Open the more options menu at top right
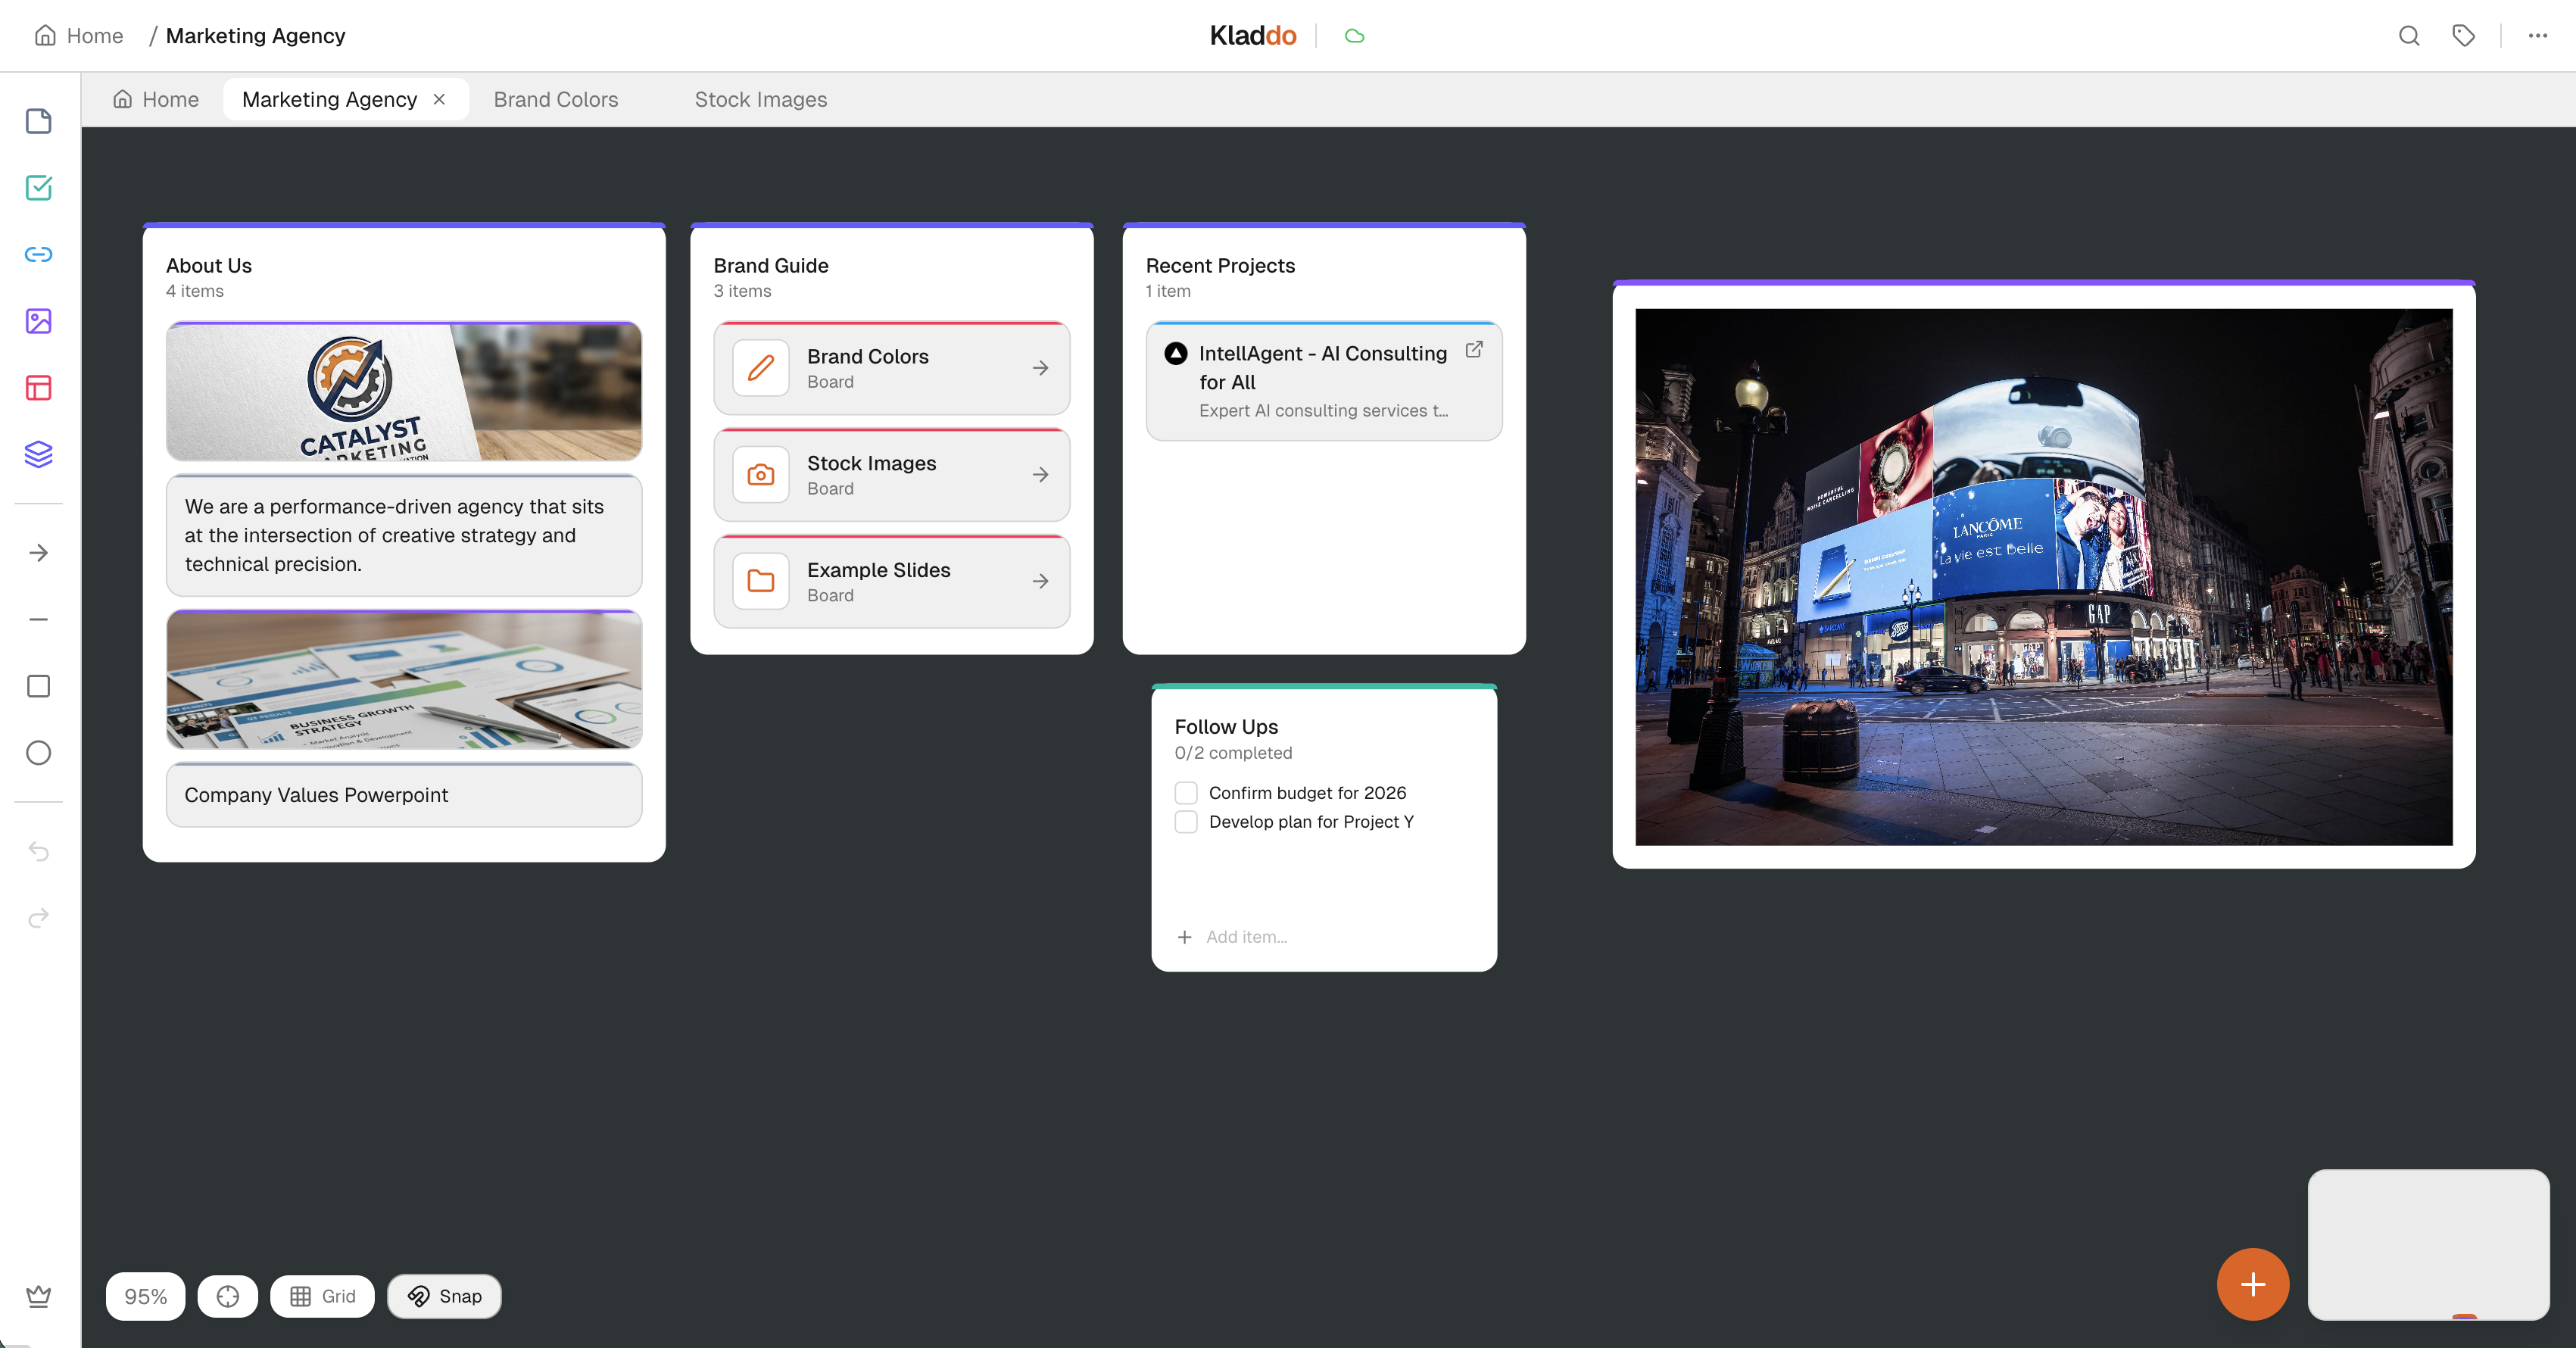Viewport: 2576px width, 1348px height. [2537, 36]
